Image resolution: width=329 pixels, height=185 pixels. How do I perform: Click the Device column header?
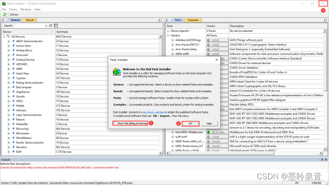(28, 32)
